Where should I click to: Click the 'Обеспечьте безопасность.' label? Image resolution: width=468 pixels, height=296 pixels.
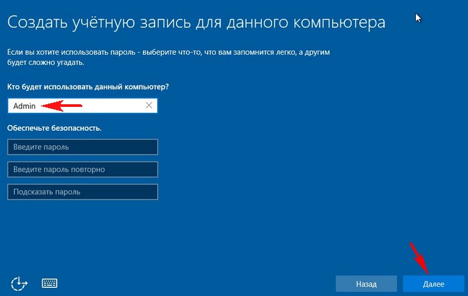coord(54,128)
